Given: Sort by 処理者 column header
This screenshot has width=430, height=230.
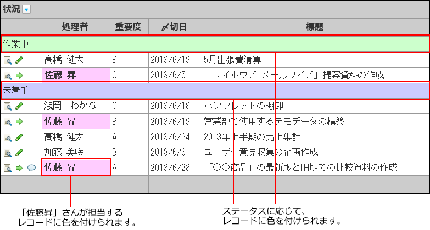Looking at the screenshot, I should coord(75,27).
